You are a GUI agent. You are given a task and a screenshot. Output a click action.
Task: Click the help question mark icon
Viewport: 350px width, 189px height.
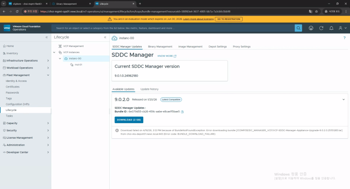click(x=344, y=38)
